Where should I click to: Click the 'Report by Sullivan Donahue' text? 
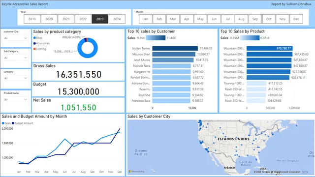[291, 4]
